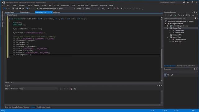Toggle Show All Files in Solution Explorer
Image resolution: width=199 pixels, height=112 pixels.
tap(189, 16)
